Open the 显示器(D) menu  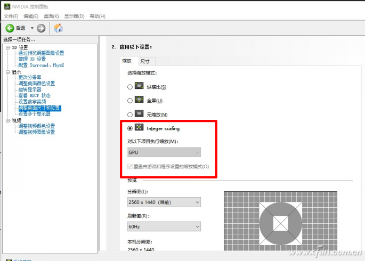coord(74,17)
